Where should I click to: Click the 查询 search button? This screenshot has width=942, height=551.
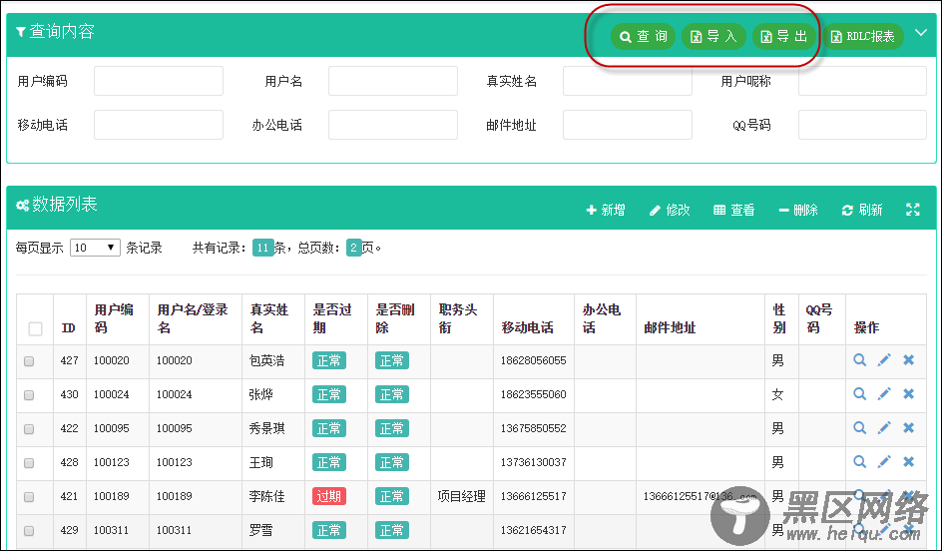click(643, 37)
